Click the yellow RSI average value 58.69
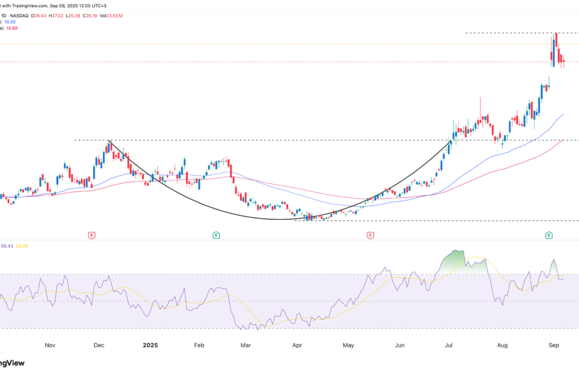This screenshot has width=579, height=374. tap(21, 246)
